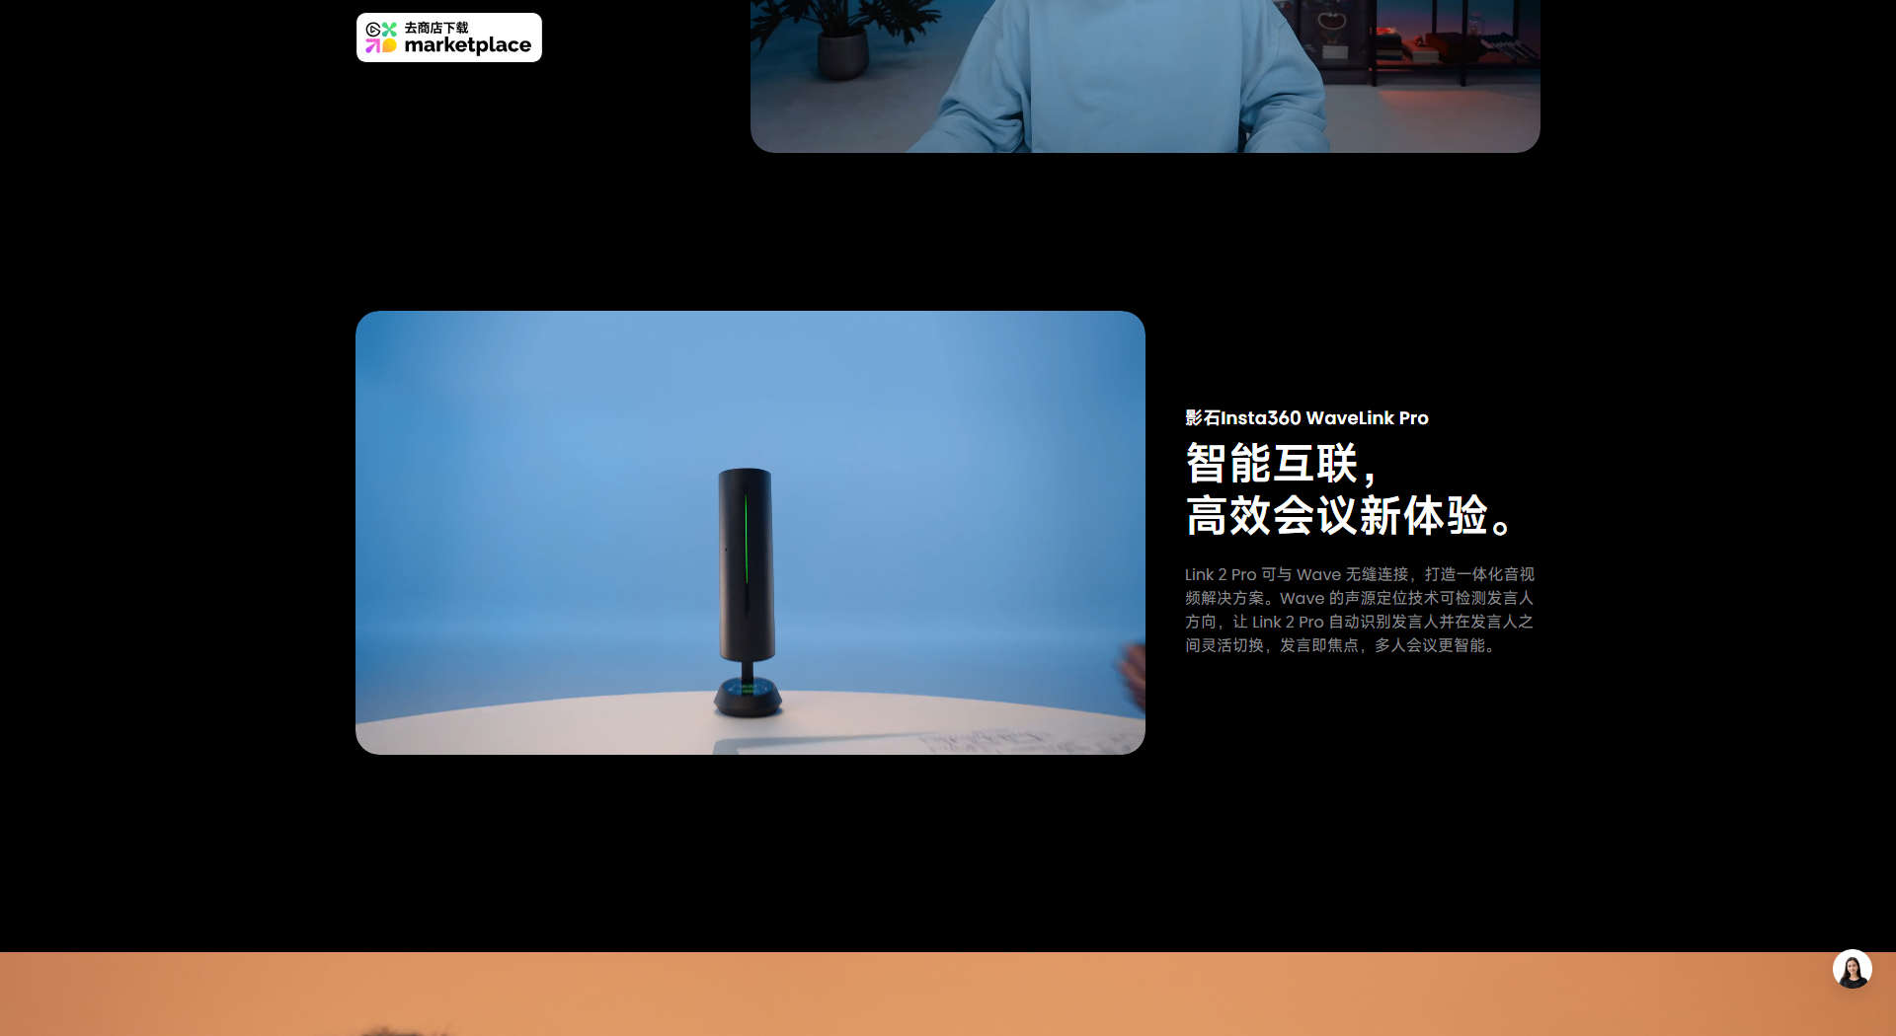Click the heading '高效会议新体验。'
1896x1036 pixels.
point(1349,516)
